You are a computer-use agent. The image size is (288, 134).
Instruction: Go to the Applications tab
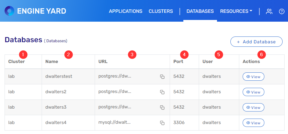tap(125, 11)
